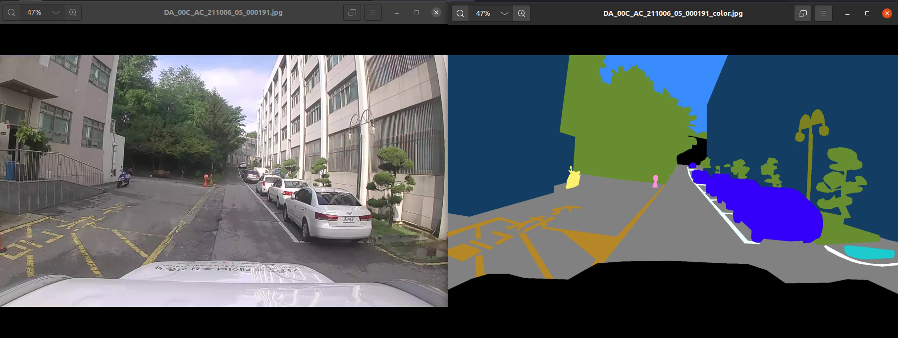Image resolution: width=898 pixels, height=338 pixels.
Task: Toggle overlapping-rectangles gallery button in _color.jpg window
Action: pyautogui.click(x=803, y=13)
